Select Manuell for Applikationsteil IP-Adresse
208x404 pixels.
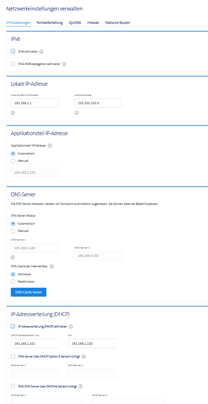pyautogui.click(x=13, y=161)
